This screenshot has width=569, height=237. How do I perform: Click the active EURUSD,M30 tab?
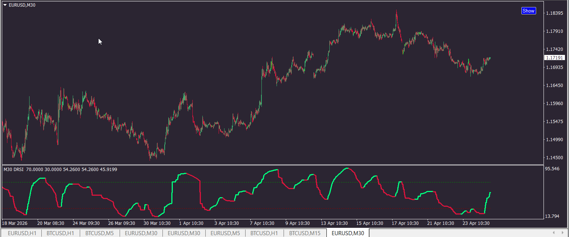[348, 233]
